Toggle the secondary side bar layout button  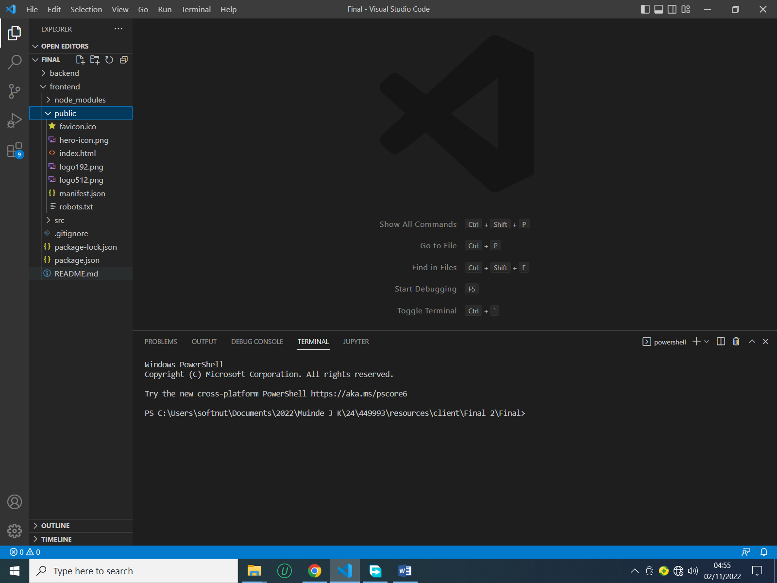coord(672,9)
